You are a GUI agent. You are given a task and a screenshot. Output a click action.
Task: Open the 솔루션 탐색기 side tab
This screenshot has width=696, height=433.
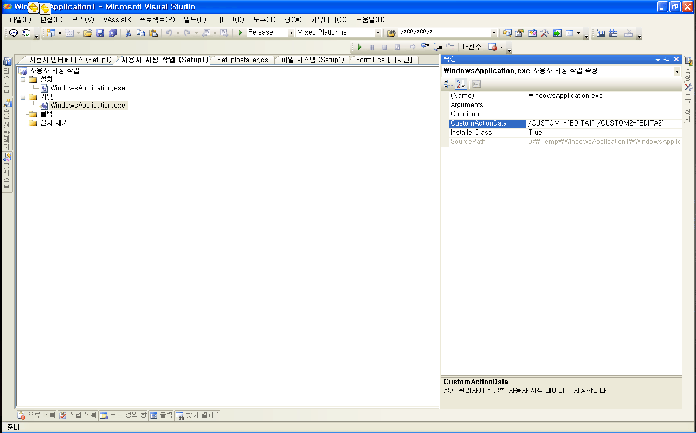coord(7,125)
